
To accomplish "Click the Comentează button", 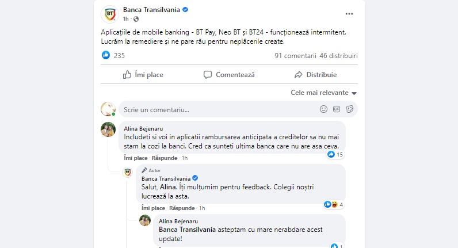I will point(229,75).
